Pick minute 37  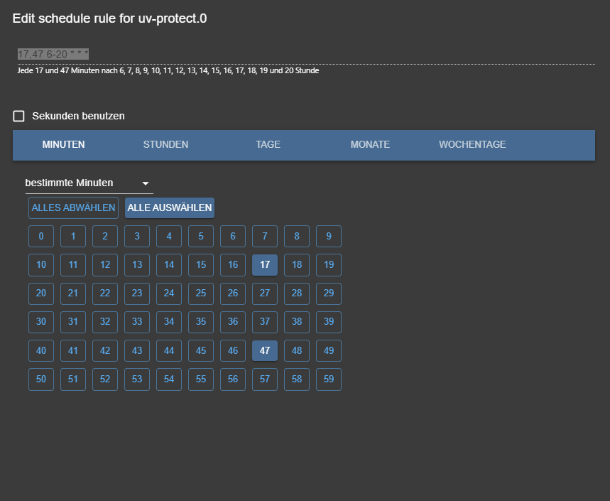[x=265, y=322]
